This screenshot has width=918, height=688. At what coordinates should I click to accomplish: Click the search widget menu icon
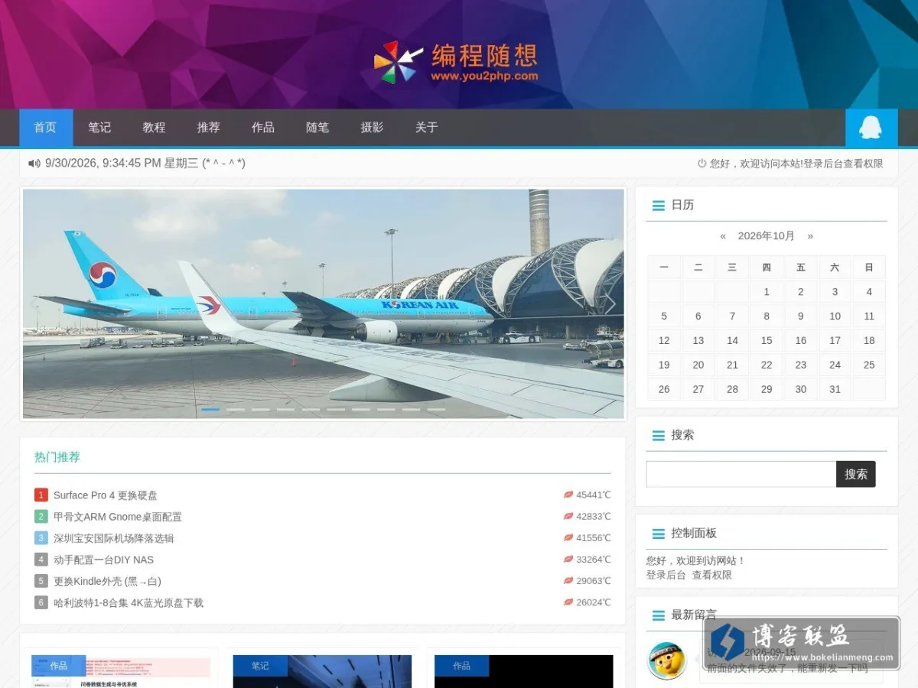[658, 436]
